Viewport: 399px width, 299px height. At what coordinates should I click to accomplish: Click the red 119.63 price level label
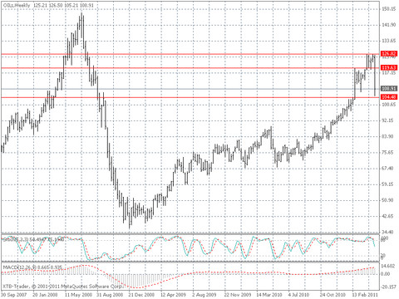389,67
